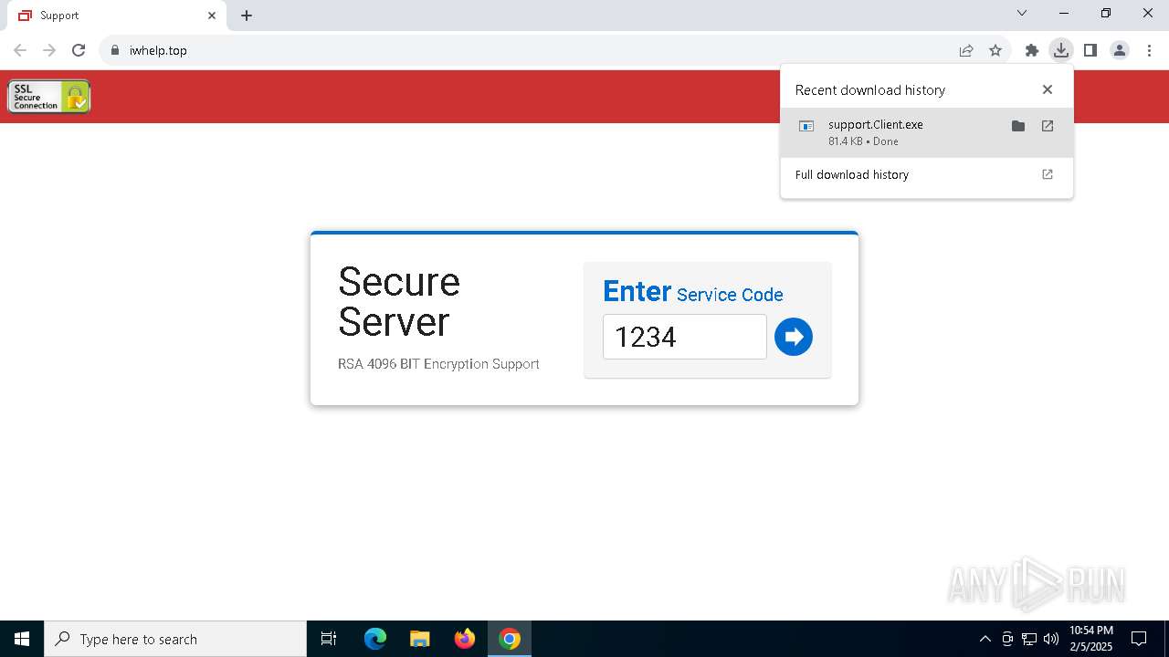Close the Support tab
1169x657 pixels.
(212, 16)
